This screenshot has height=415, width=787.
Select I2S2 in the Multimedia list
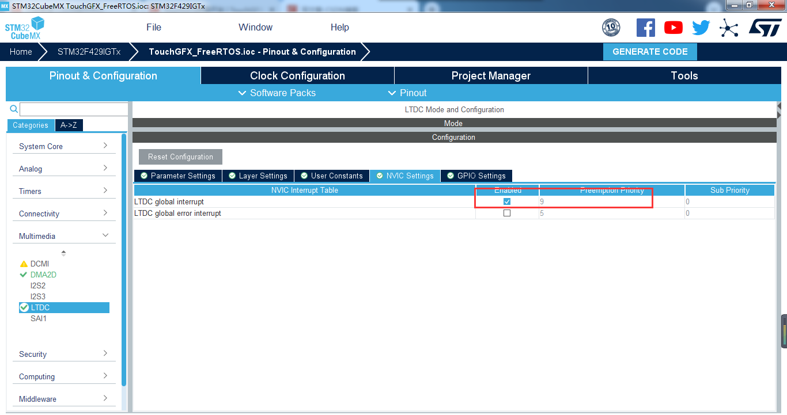38,285
